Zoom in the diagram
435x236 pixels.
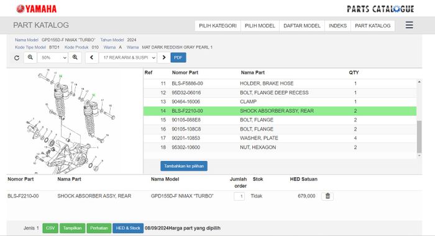tap(75, 58)
